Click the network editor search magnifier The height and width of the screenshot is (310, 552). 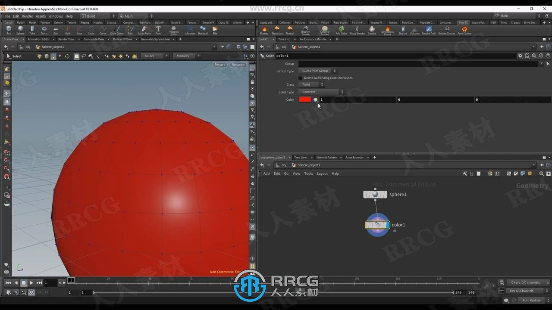click(541, 174)
